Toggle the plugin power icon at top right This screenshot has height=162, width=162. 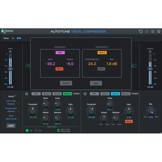159,31
